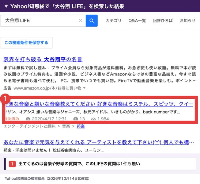The height and width of the screenshot is (184, 200).
Task: Open the カテゴリ menu item
Action: tap(114, 21)
